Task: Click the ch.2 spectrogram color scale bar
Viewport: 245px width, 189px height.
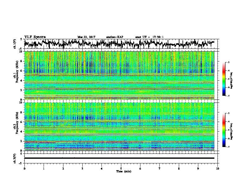Action: [224, 130]
